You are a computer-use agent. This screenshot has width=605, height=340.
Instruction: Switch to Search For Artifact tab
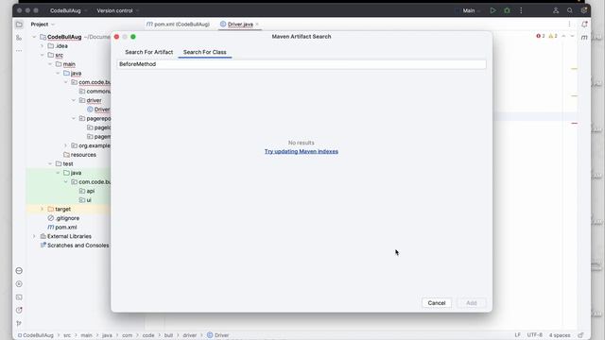coord(149,52)
